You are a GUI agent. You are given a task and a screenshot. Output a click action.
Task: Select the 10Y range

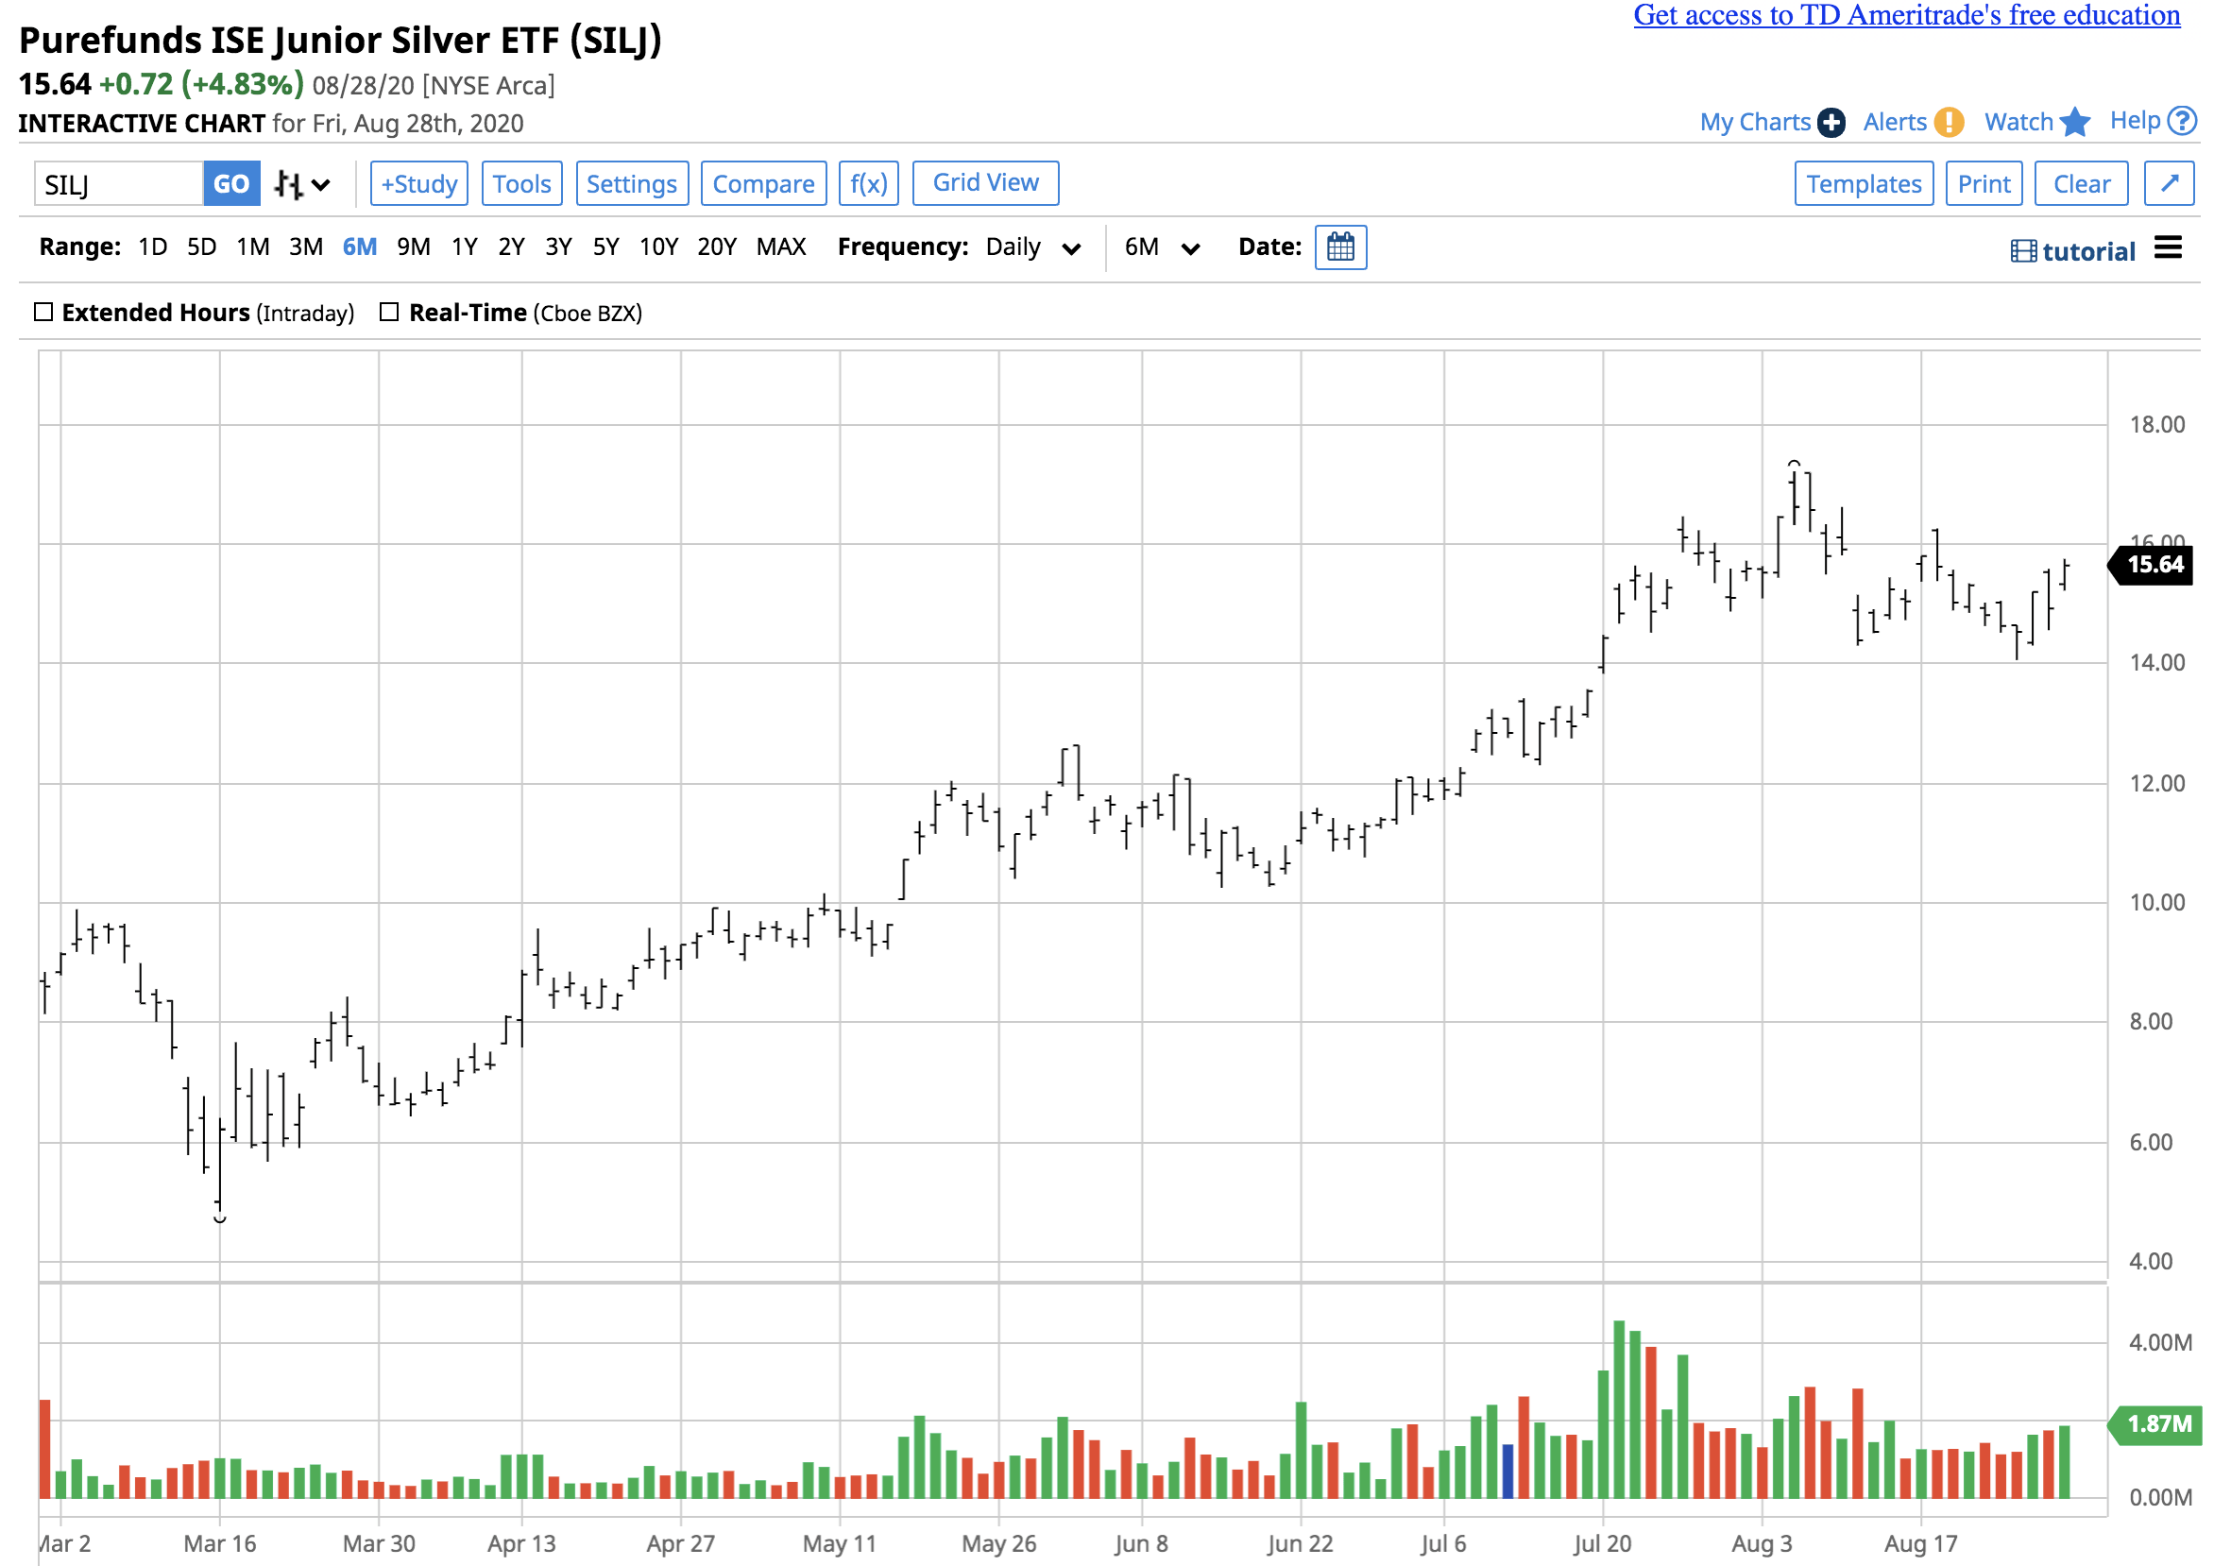[x=657, y=247]
